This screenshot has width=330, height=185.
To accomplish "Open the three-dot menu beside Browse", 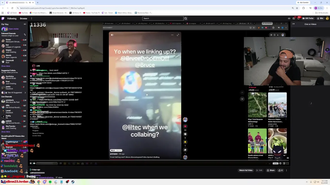I will click(x=31, y=18).
